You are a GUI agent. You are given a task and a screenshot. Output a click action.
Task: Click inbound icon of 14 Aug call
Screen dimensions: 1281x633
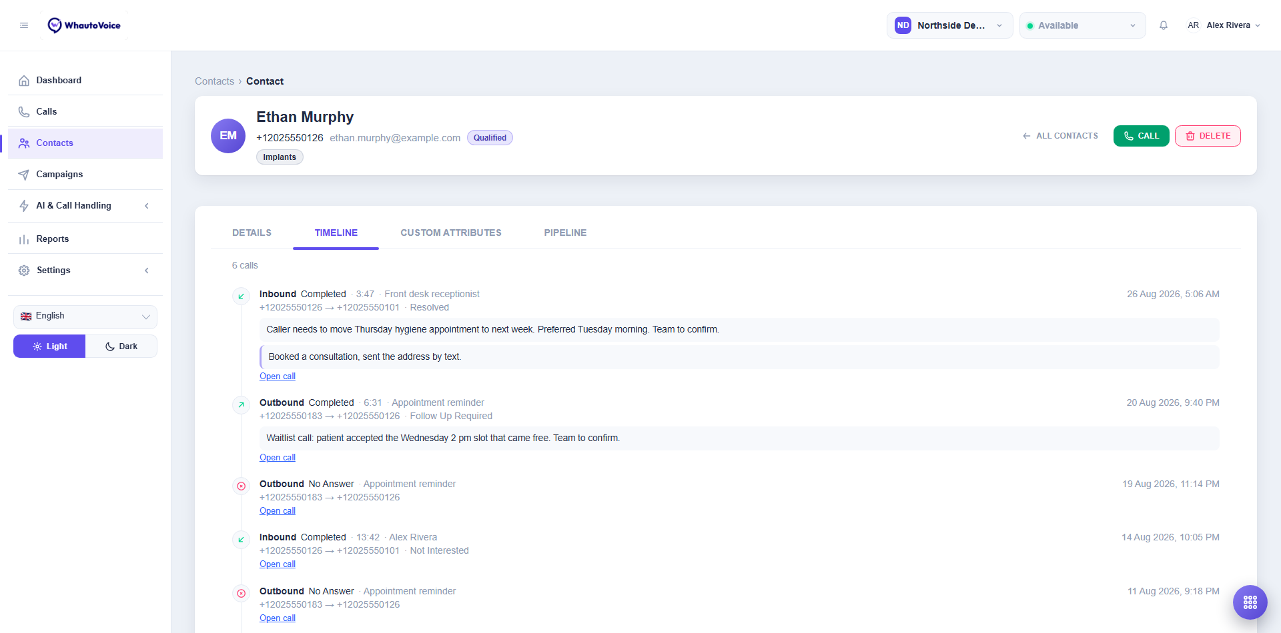click(241, 539)
